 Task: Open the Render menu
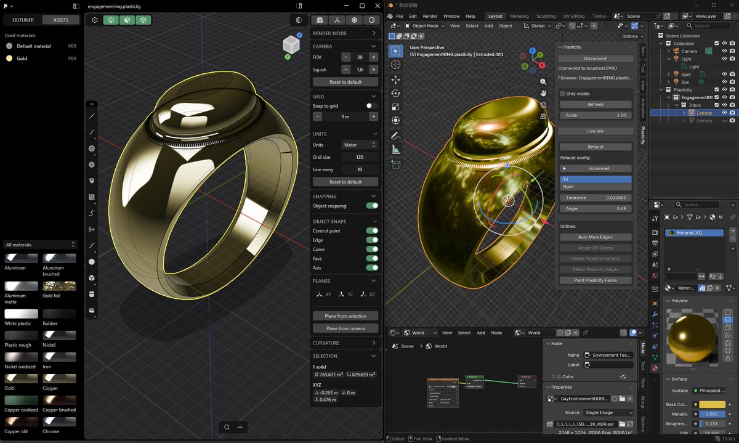pyautogui.click(x=430, y=16)
